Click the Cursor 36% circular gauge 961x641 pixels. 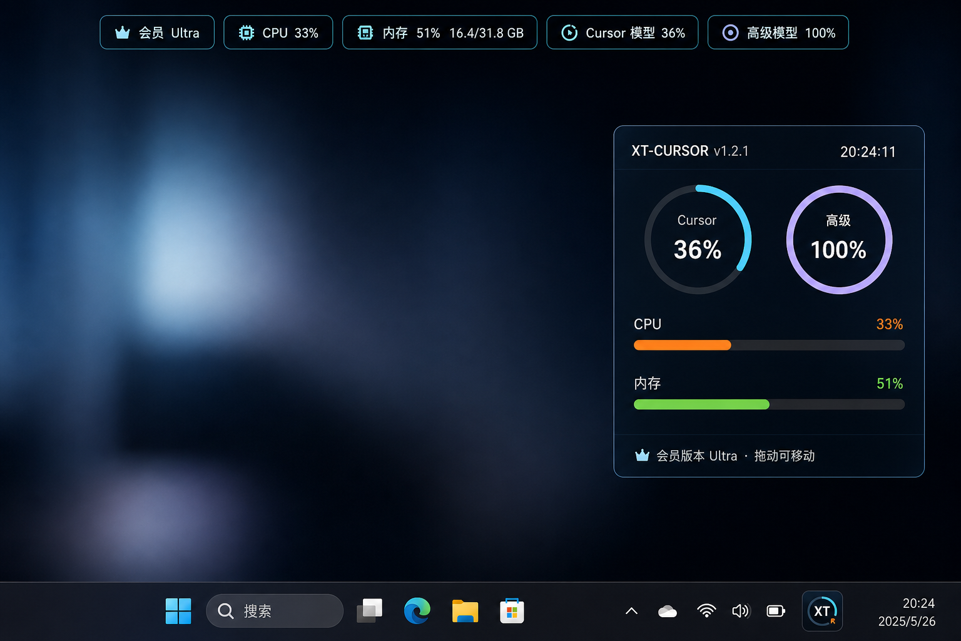pyautogui.click(x=698, y=239)
